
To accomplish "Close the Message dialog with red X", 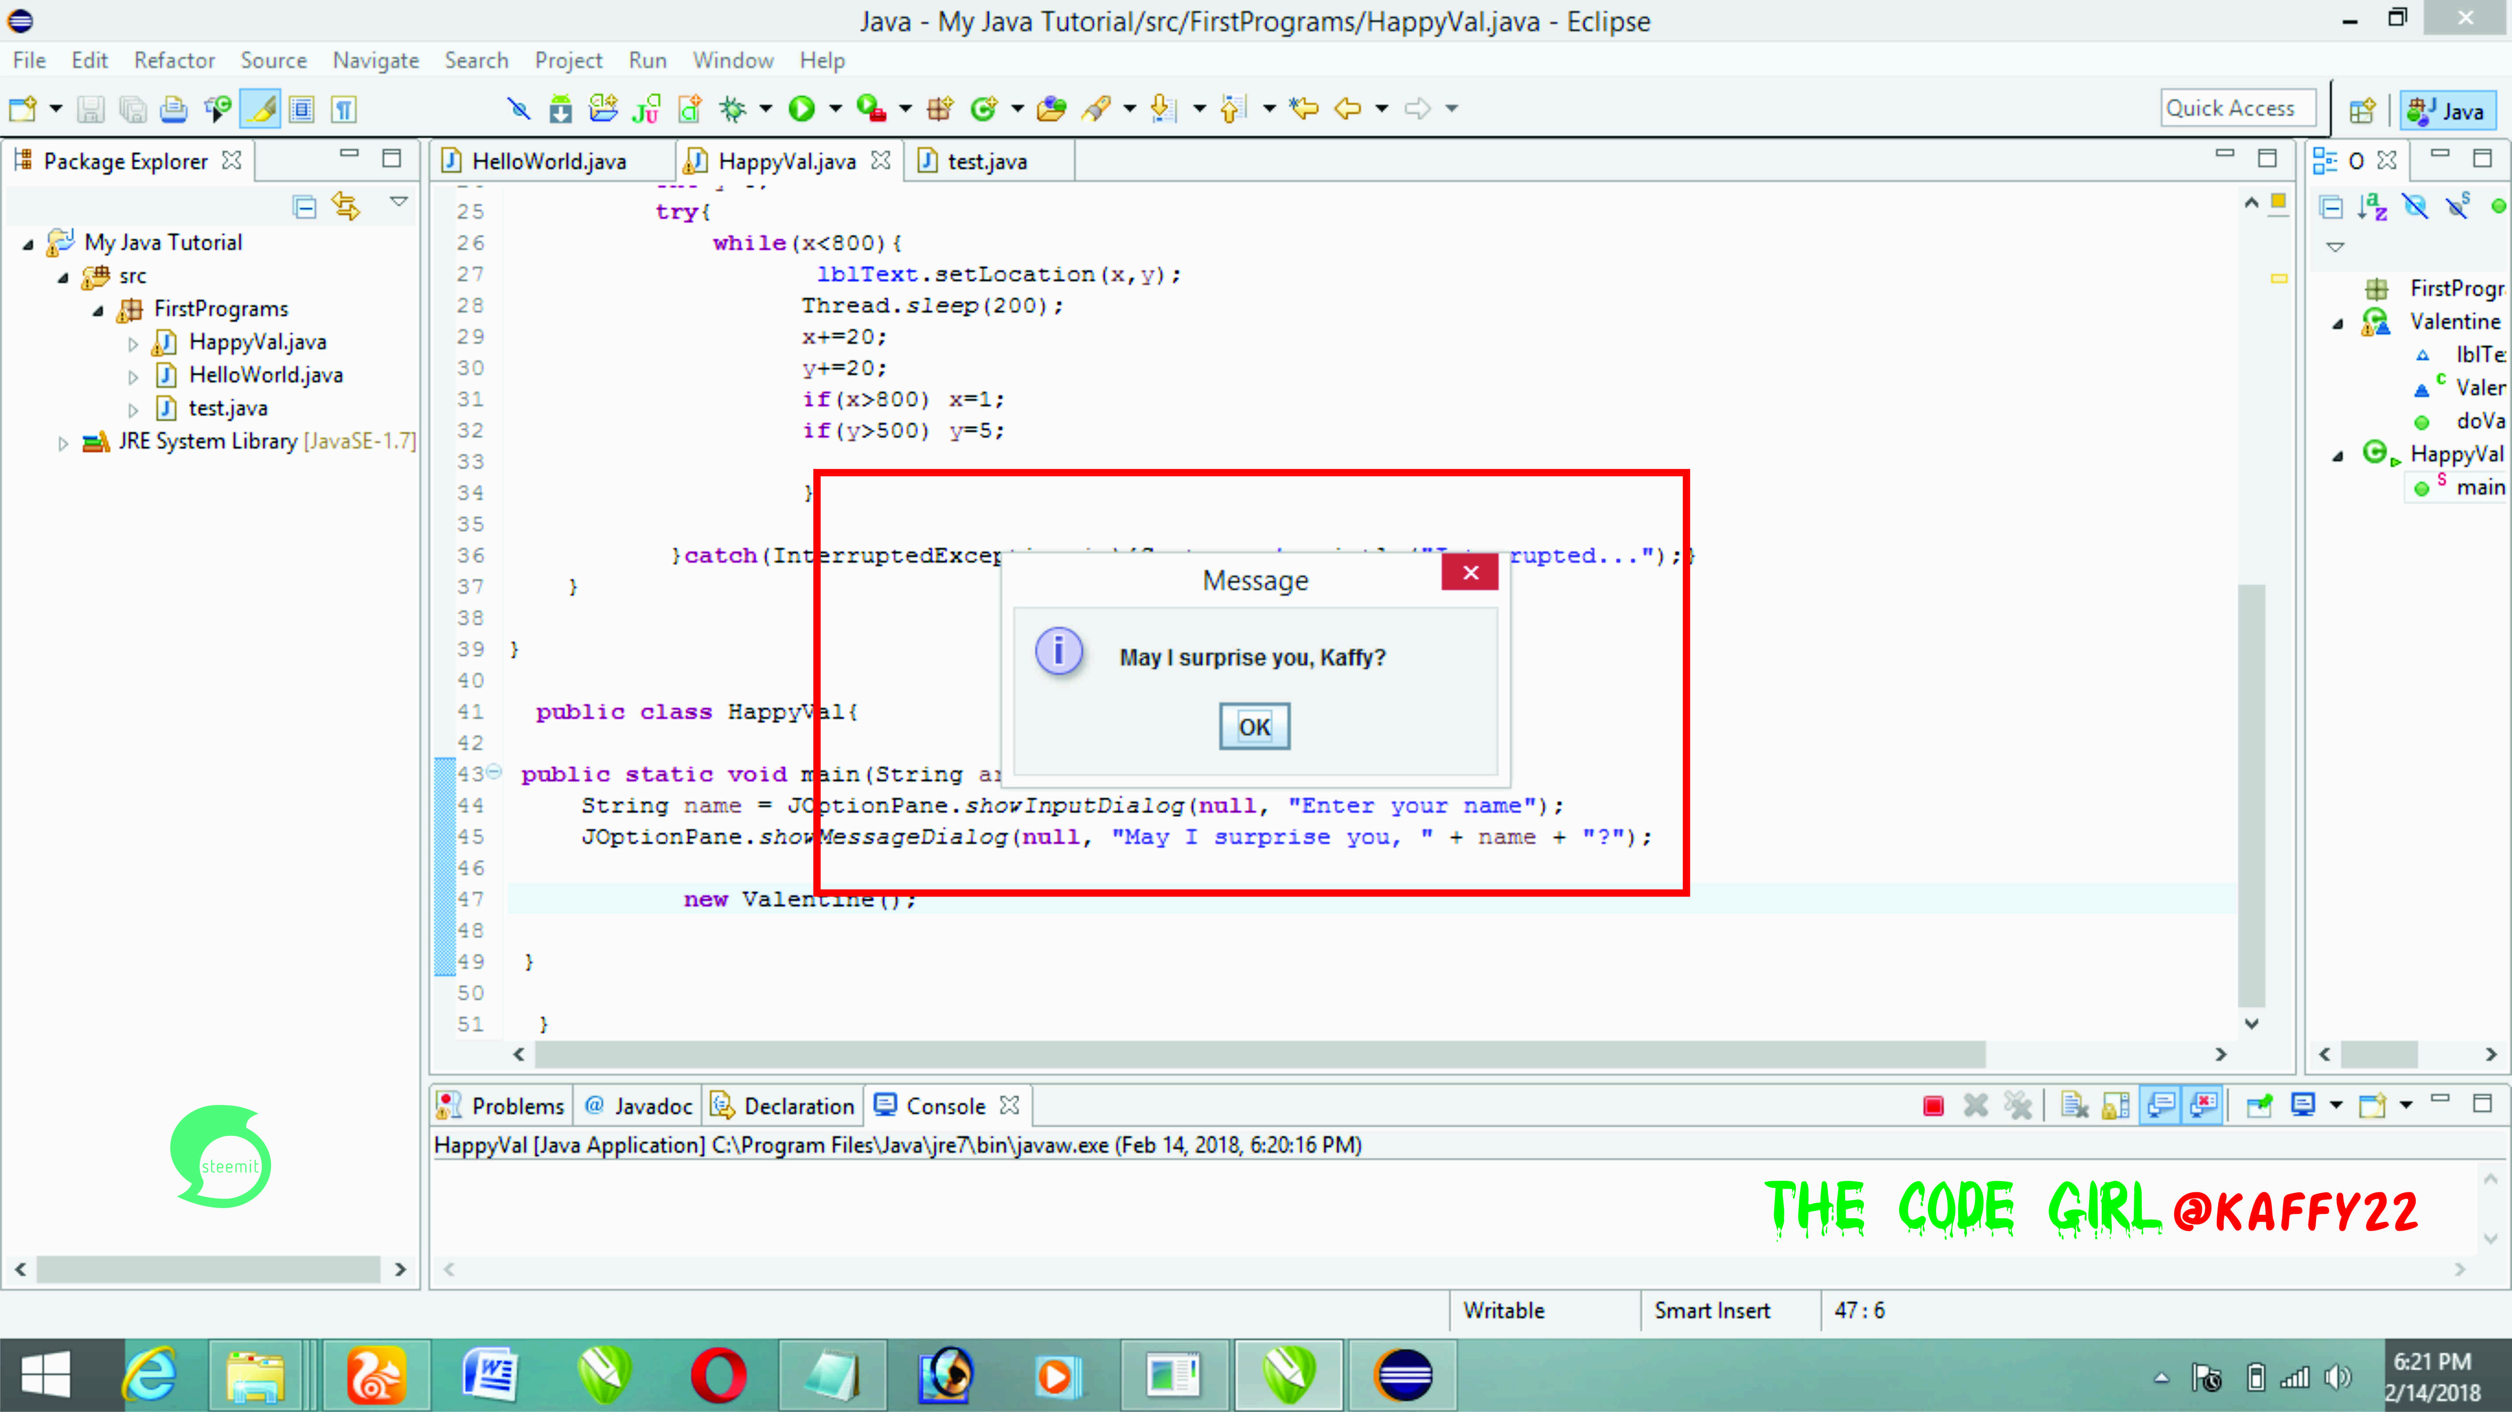I will click(1470, 572).
